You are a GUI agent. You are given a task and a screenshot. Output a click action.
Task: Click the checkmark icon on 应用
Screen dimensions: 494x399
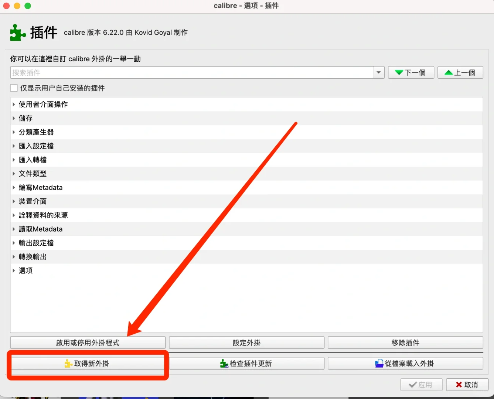tap(413, 385)
